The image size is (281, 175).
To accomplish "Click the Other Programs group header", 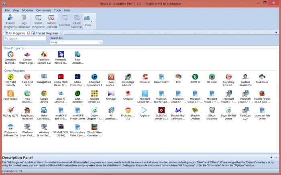I will point(14,70).
